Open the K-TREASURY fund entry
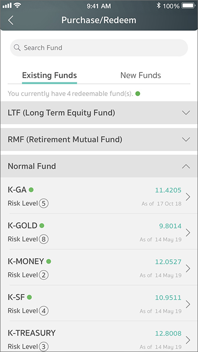Image resolution: width=198 pixels, height=352 pixels. click(99, 337)
